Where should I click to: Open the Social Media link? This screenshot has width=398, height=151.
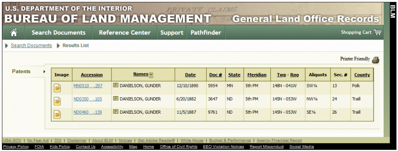tap(302, 147)
